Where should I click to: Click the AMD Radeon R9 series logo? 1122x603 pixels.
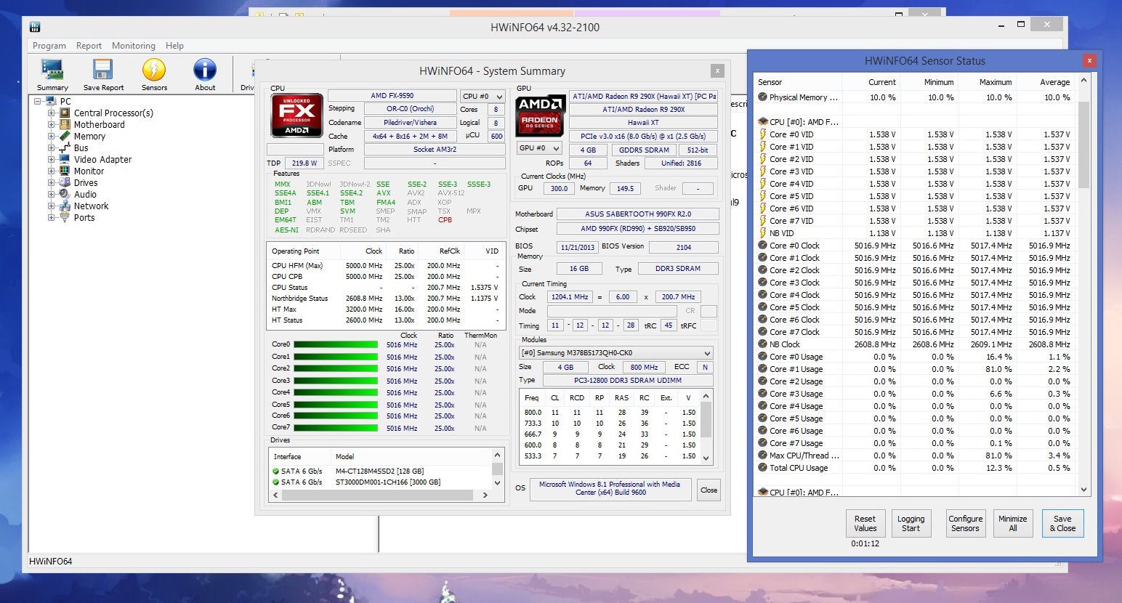point(540,116)
